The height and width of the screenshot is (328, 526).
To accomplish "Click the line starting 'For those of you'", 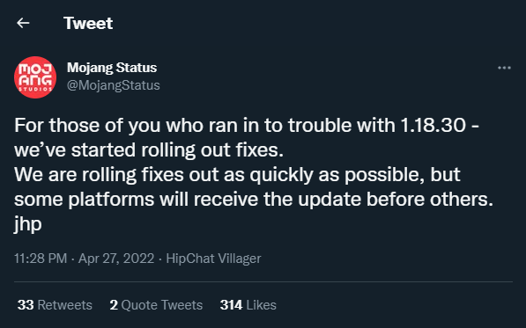I will (x=247, y=126).
